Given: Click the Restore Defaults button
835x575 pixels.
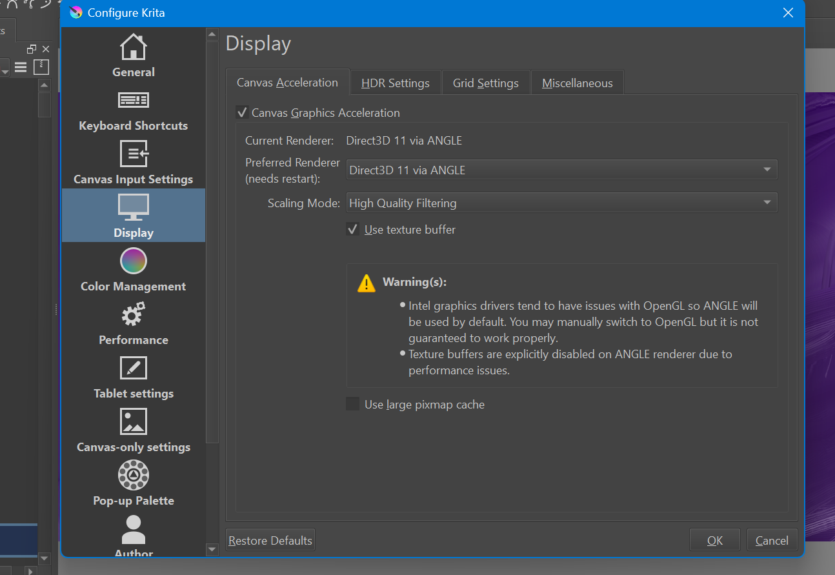Looking at the screenshot, I should pyautogui.click(x=270, y=540).
